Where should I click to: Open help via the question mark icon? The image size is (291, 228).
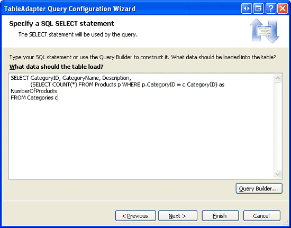(x=270, y=8)
